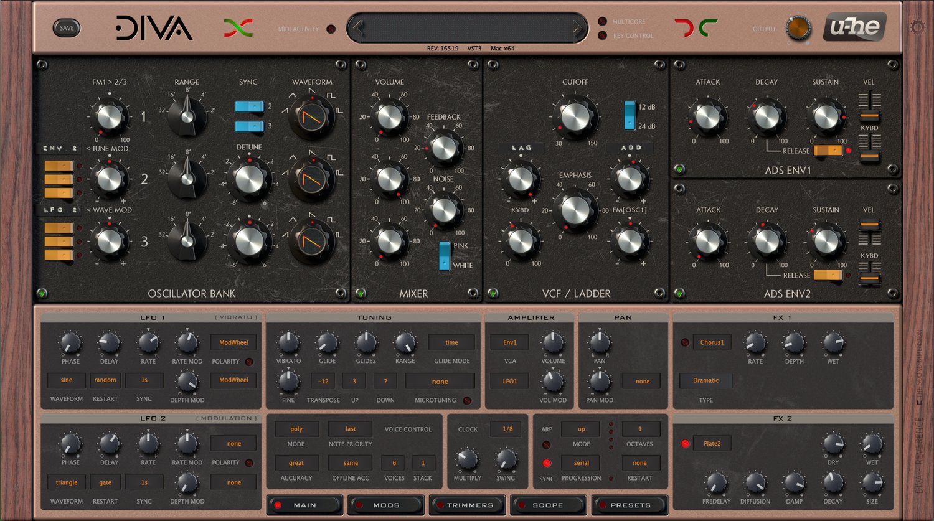This screenshot has height=521, width=934.
Task: Click the Swing knob
Action: [506, 460]
